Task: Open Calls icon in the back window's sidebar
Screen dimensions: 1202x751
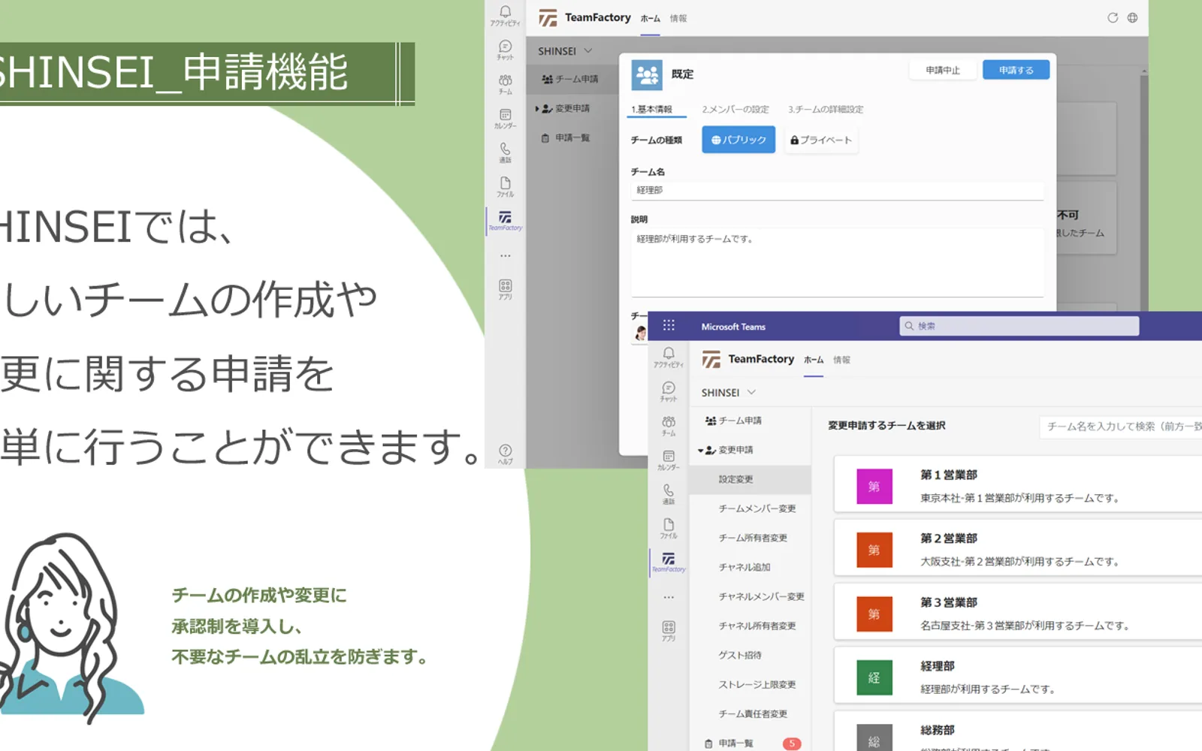Action: [x=505, y=152]
